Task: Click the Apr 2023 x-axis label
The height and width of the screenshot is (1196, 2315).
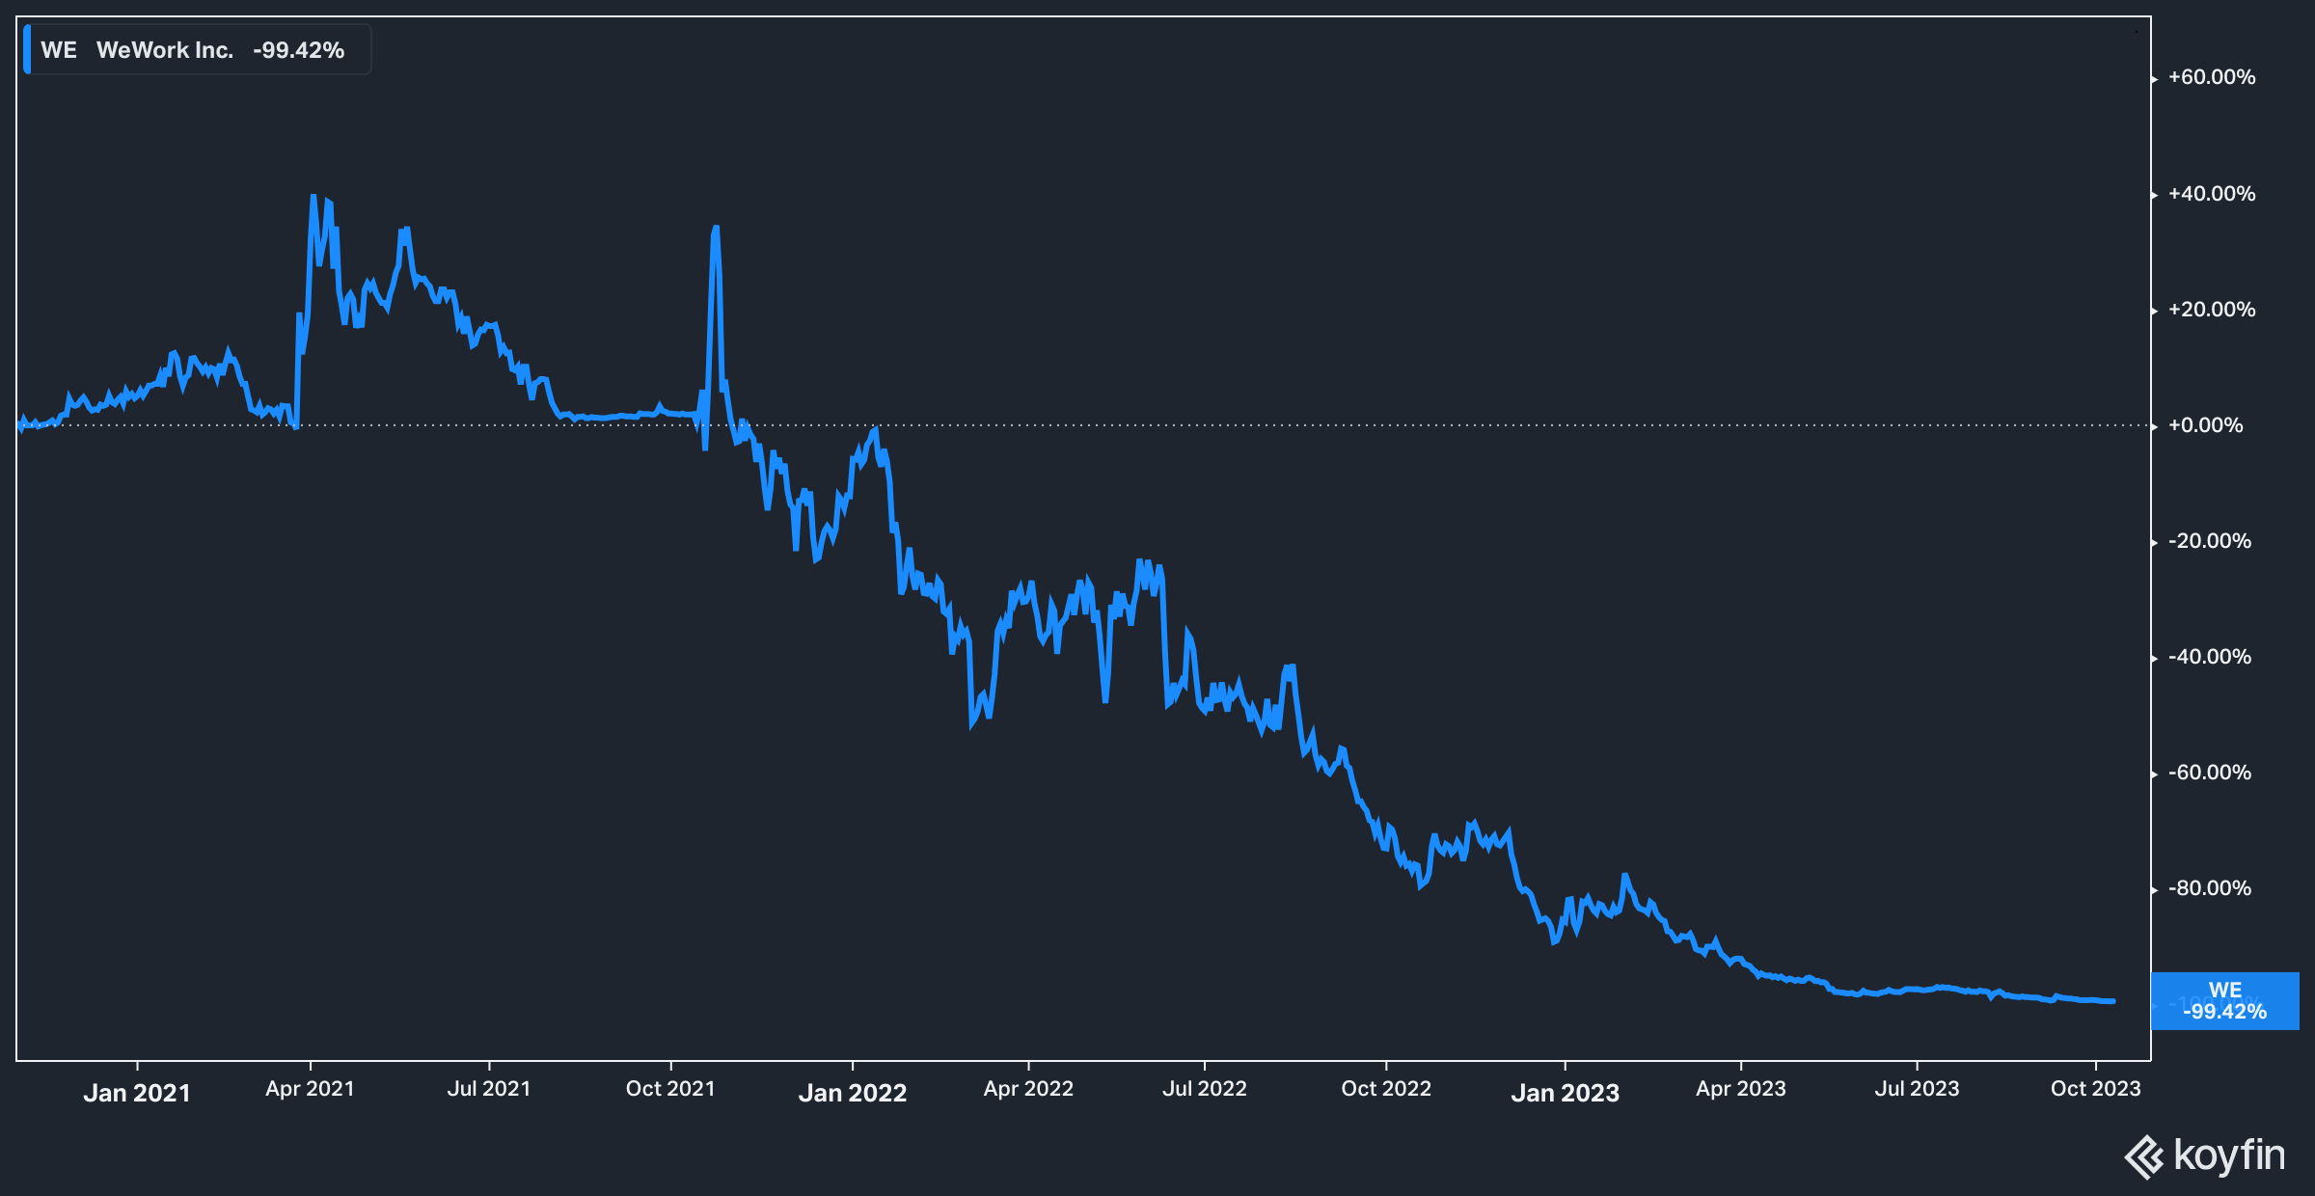Action: tap(1741, 1089)
